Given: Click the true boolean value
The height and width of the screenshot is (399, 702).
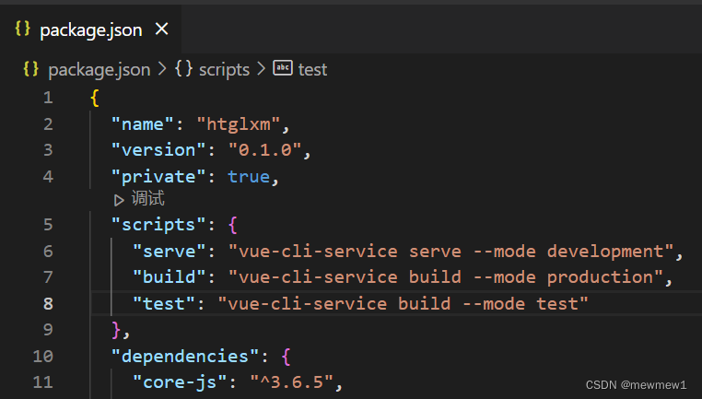Looking at the screenshot, I should (x=249, y=177).
